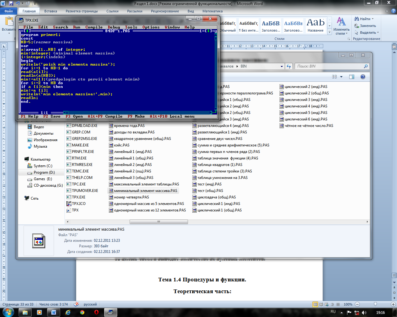This screenshot has width=397, height=317.
Task: Click the PAS file thumbnail in details pane
Action: pyautogui.click(x=38, y=241)
